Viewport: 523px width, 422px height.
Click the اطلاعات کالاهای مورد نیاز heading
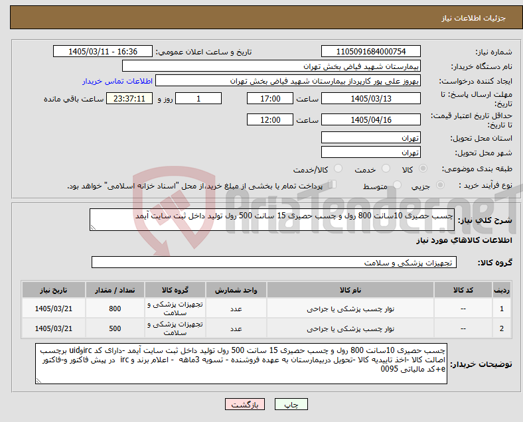click(x=464, y=240)
